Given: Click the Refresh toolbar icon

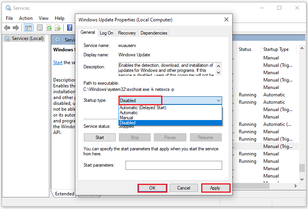Looking at the screenshot, I should tap(49, 28).
